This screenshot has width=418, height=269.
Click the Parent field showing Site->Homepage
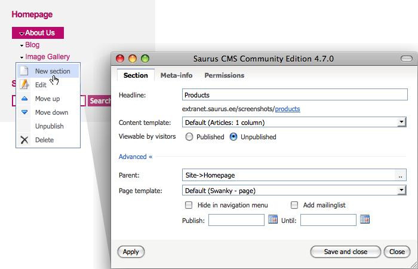coord(288,175)
